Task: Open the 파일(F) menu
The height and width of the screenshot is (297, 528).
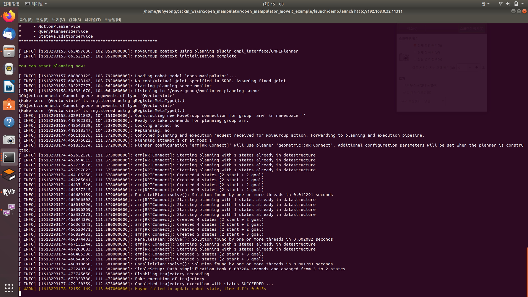Action: tap(26, 20)
